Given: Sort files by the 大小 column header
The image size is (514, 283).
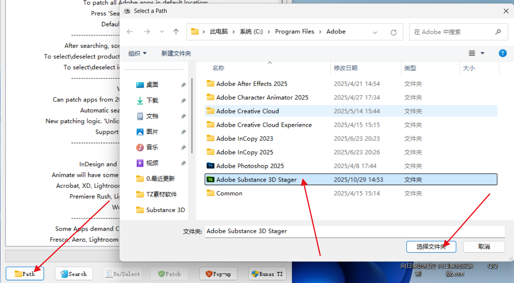Looking at the screenshot, I should (469, 68).
